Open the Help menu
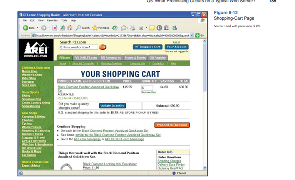Viewport: 295px width, 180px height. tap(73, 20)
